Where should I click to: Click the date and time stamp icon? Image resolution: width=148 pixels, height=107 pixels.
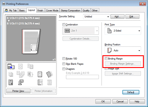(40, 82)
